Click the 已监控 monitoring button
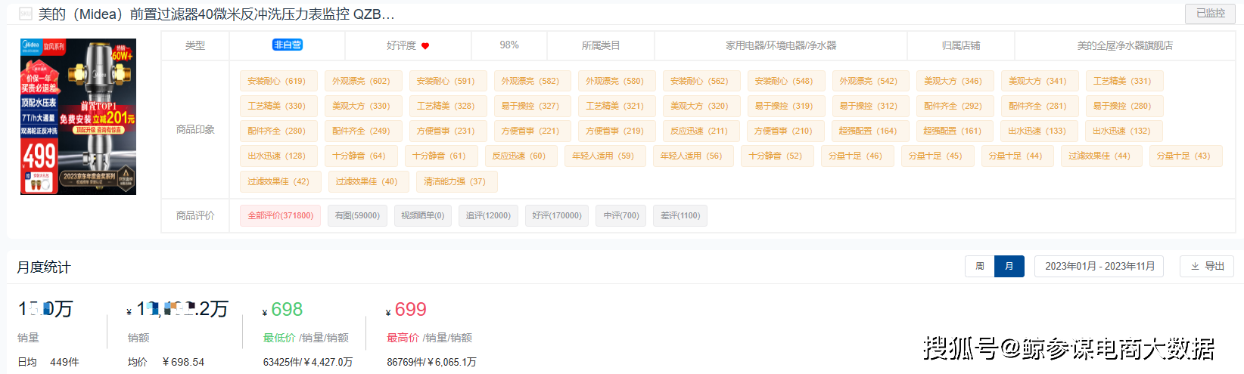 tap(1210, 14)
